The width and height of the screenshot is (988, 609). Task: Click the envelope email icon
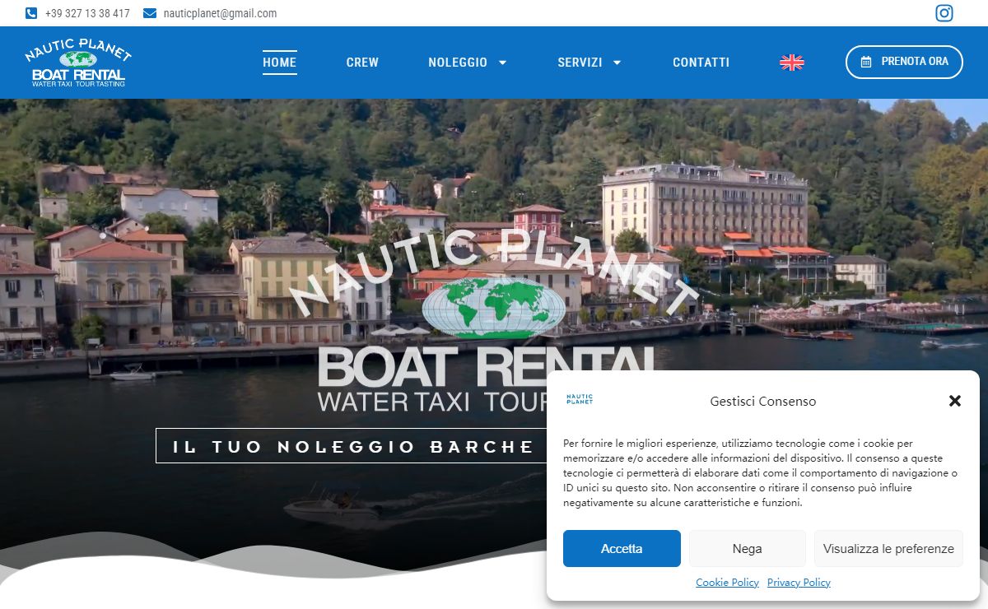pos(150,13)
